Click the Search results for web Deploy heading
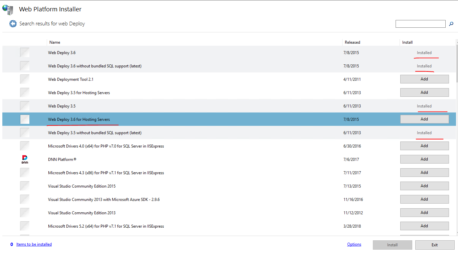The height and width of the screenshot is (255, 458). (52, 24)
